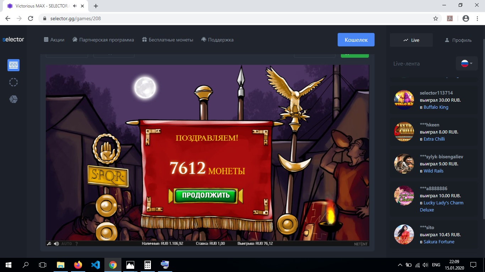Open the Акции menu item
Screen dimensions: 485x272
[x=54, y=40]
